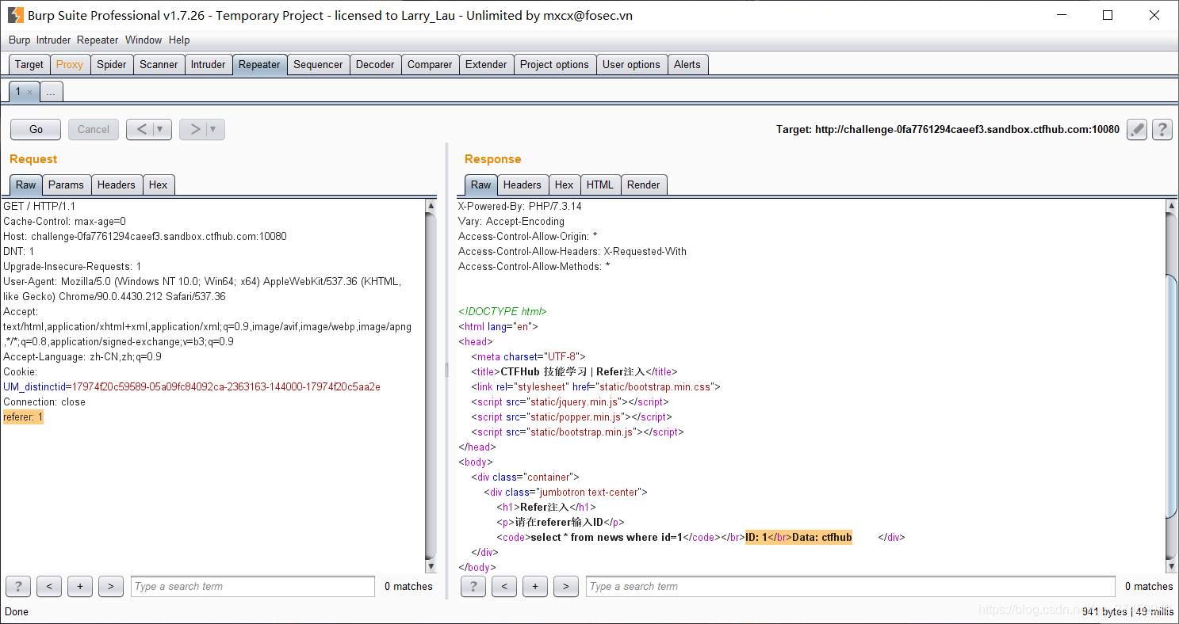Click the edit target pencil icon

click(1137, 130)
